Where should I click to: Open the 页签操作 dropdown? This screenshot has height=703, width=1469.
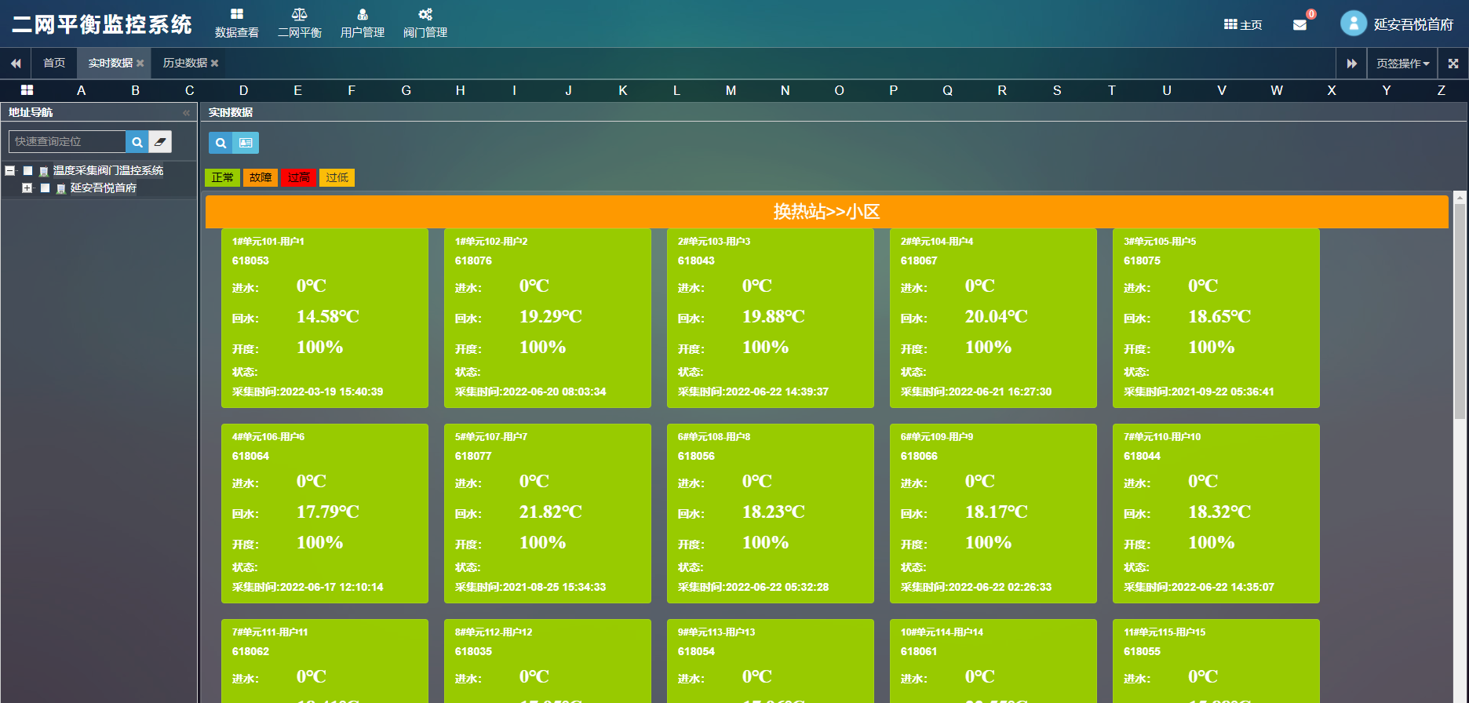(x=1402, y=64)
